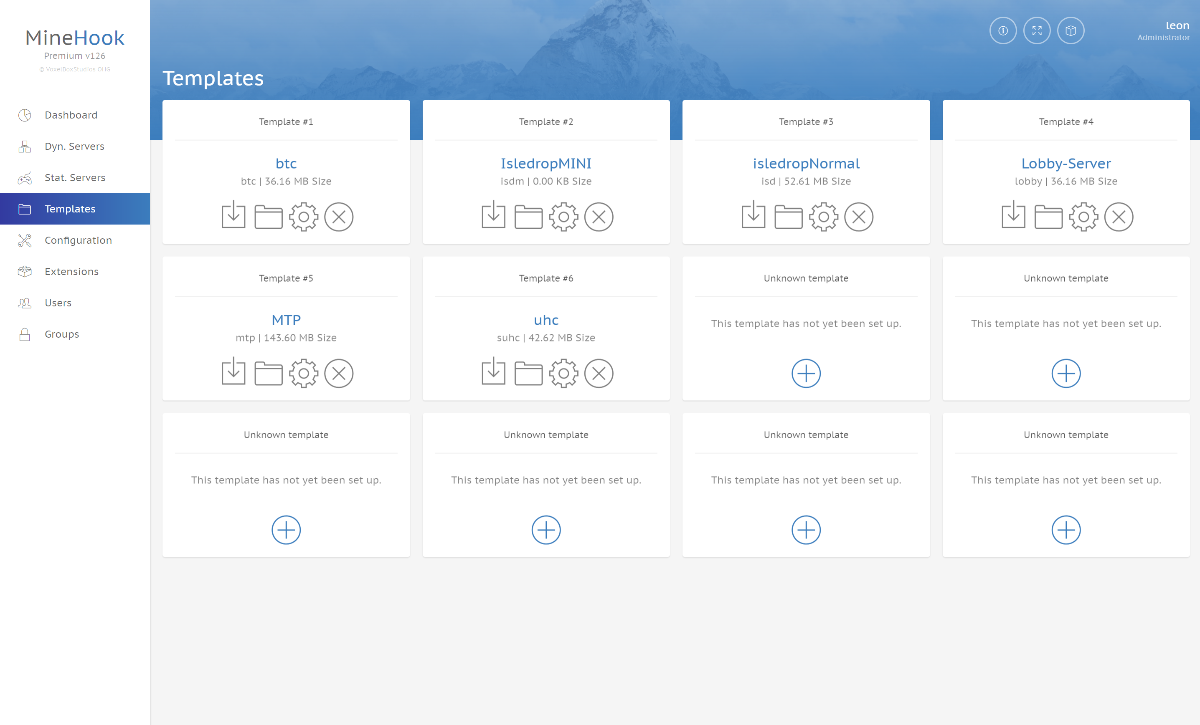This screenshot has height=725, width=1200.
Task: Click the cube icon in the header
Action: 1071,30
